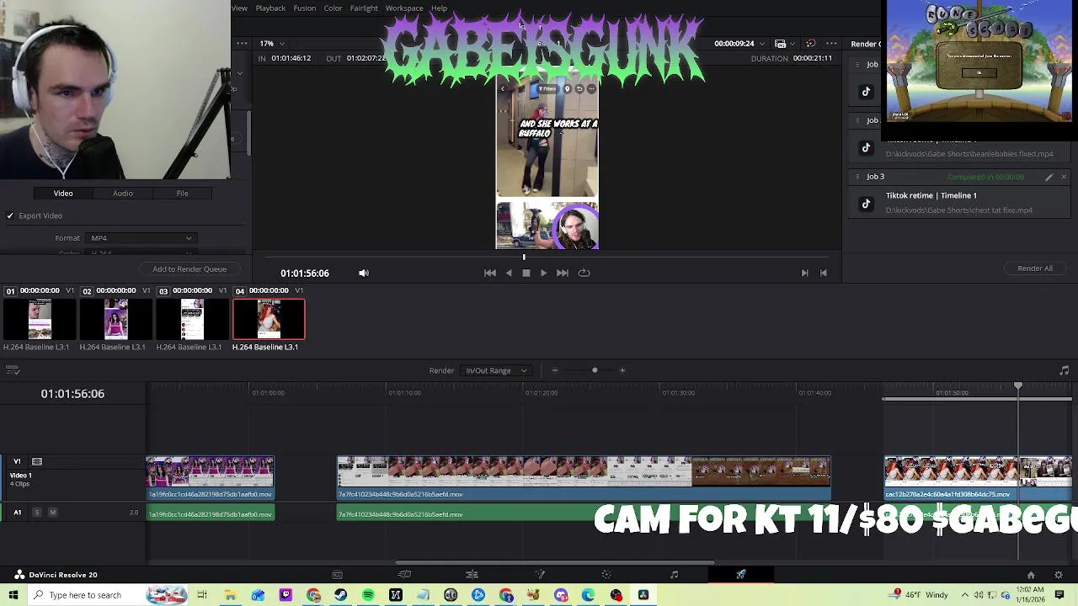
Task: Switch to the Audio render settings tab
Action: 123,194
